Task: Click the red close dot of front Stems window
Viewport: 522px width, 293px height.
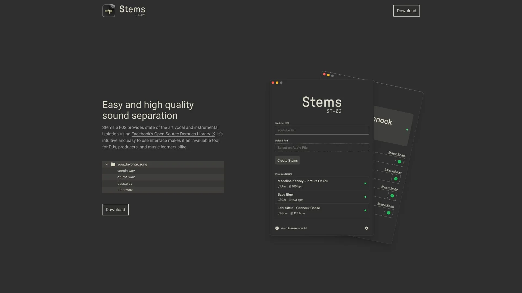Action: 273,83
